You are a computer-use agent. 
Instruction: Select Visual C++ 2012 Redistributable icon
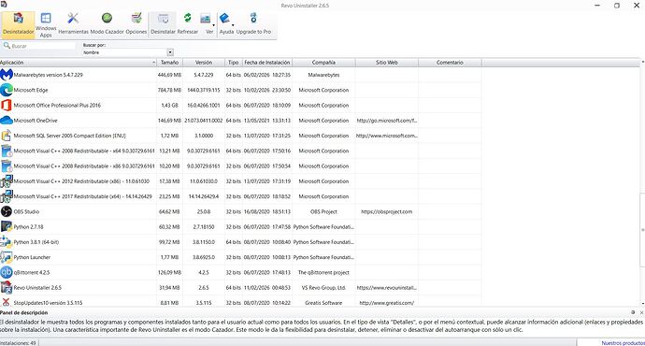tap(7, 181)
